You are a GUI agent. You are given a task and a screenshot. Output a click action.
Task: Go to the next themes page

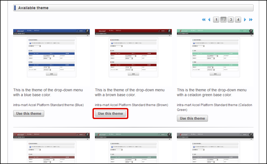pyautogui.click(x=245, y=20)
